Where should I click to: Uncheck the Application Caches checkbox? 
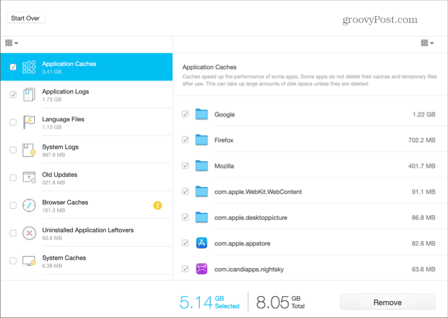coord(13,67)
